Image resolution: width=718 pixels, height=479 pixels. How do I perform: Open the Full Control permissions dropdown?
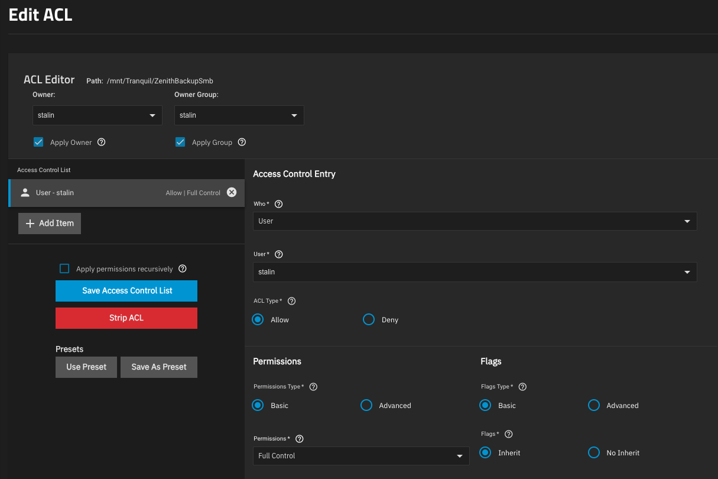[360, 456]
